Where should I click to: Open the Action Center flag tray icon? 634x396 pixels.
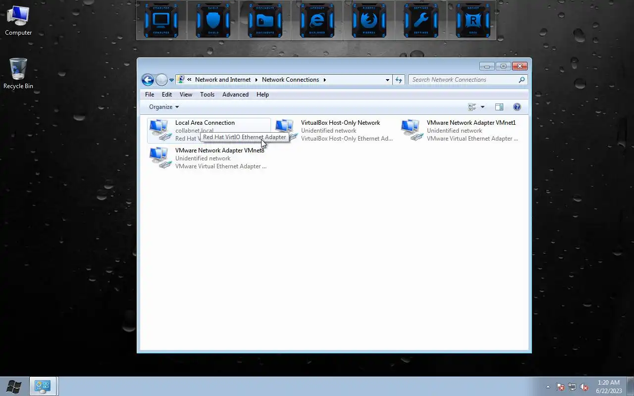click(x=560, y=387)
